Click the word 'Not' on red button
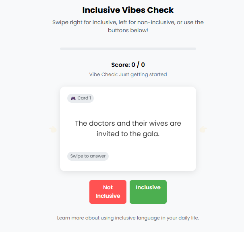244x232 pixels. [108, 187]
